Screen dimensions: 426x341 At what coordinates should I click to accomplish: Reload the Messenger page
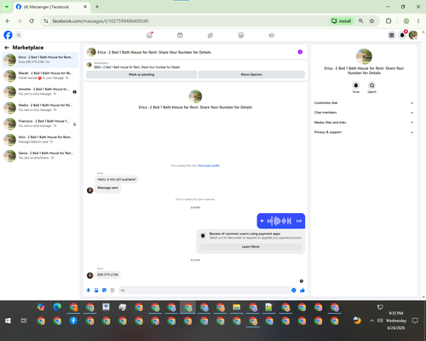click(32, 21)
